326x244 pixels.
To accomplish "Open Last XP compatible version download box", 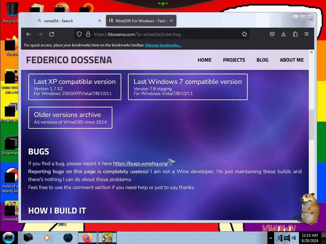I will click(x=74, y=87).
